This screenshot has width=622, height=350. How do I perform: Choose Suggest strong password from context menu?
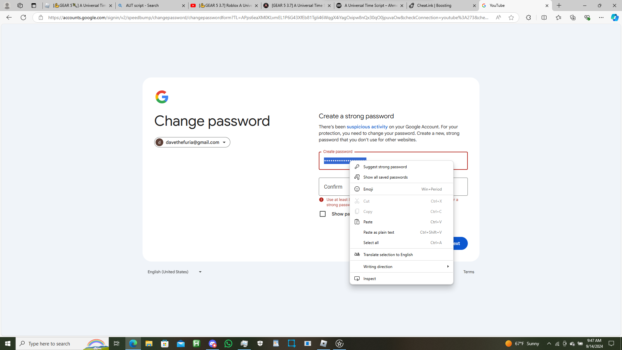(x=401, y=167)
